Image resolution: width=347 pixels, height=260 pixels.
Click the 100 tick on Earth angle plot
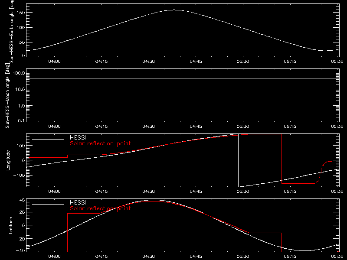pos(21,28)
